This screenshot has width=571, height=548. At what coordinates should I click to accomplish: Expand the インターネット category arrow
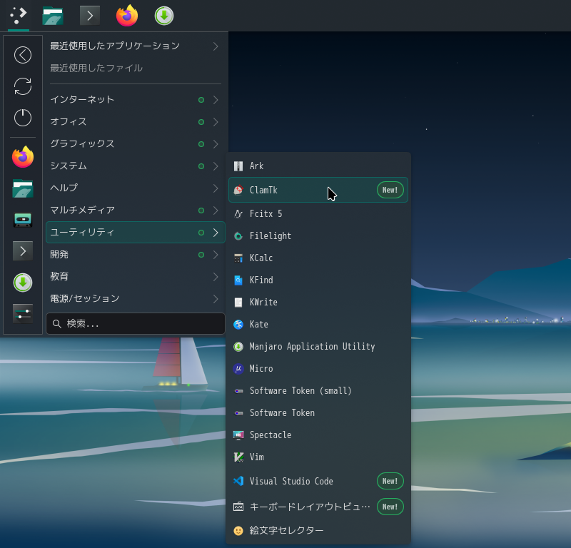tap(216, 99)
